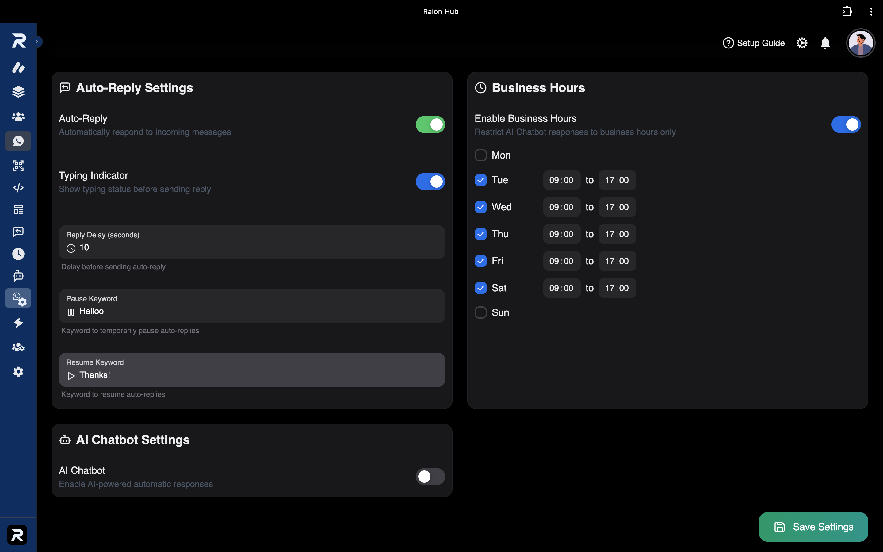Screen dimensions: 883x552
Task: Open the rocket launch icon in sidebar
Action: pyautogui.click(x=18, y=67)
